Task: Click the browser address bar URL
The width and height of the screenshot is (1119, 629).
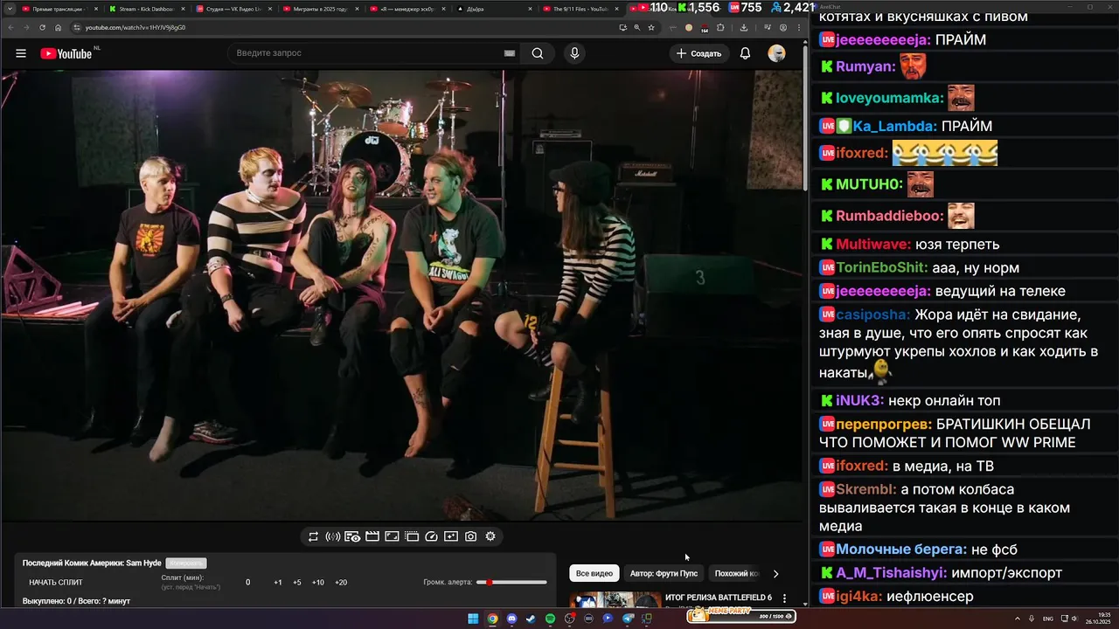Action: [x=136, y=27]
